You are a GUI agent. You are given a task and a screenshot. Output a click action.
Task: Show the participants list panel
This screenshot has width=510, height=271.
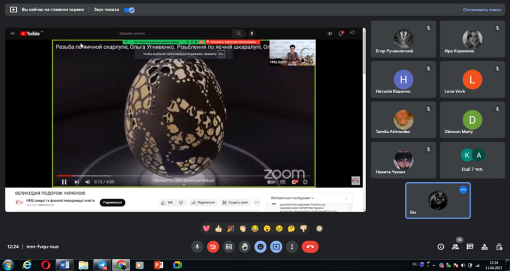click(x=455, y=247)
